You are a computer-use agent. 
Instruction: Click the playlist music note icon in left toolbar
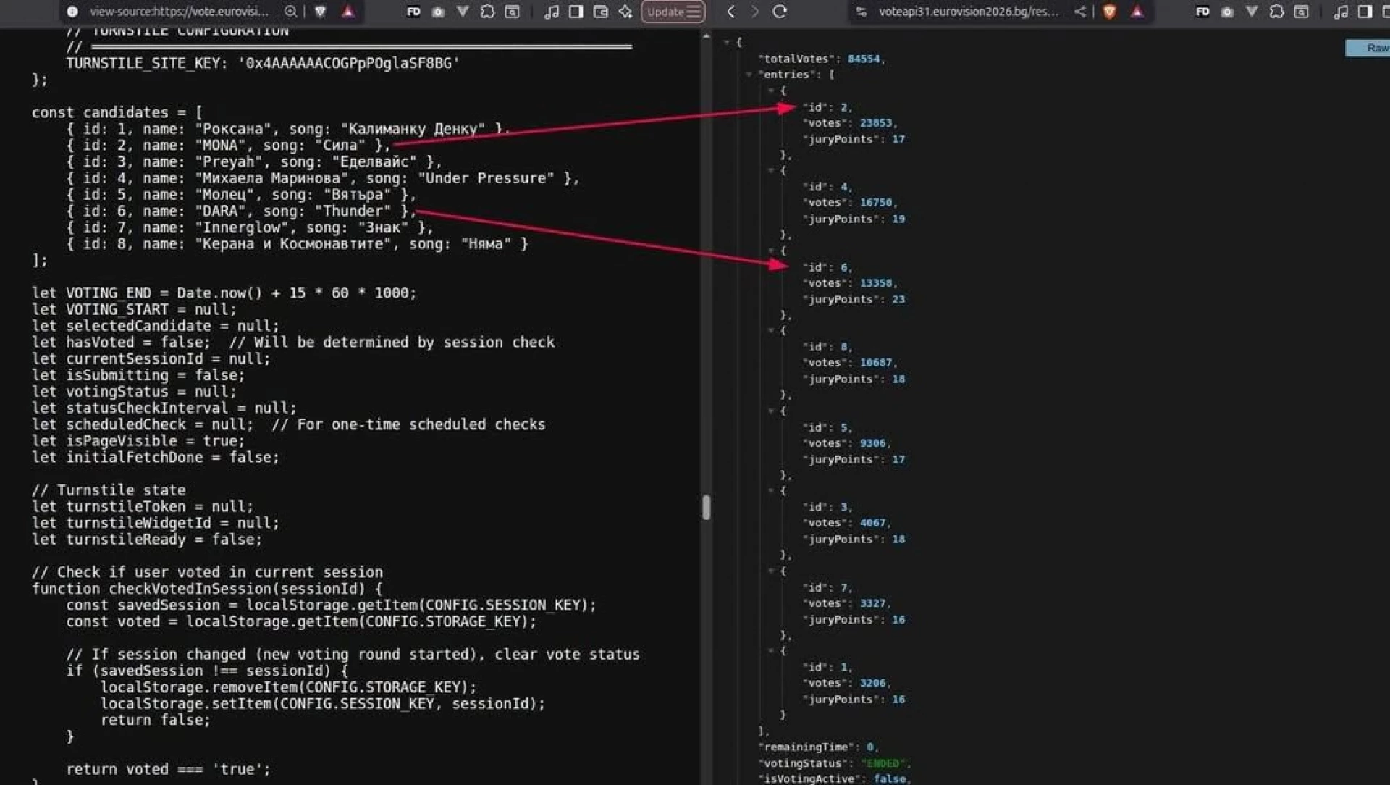click(x=551, y=12)
